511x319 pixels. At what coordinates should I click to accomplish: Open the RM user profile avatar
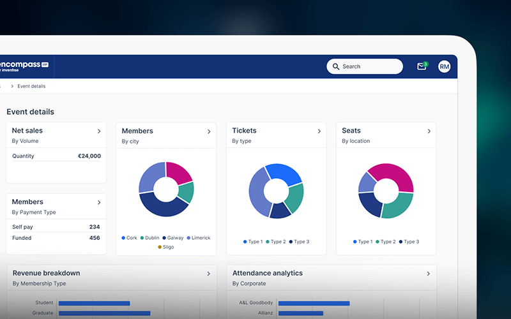(x=445, y=66)
